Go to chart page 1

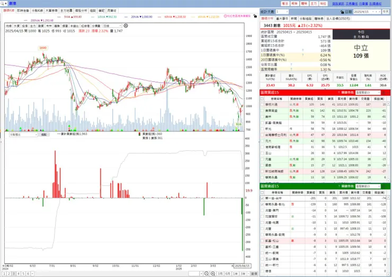4,274
